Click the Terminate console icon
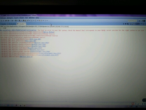Viewport: 146px width, 110px height. [x=124, y=24]
